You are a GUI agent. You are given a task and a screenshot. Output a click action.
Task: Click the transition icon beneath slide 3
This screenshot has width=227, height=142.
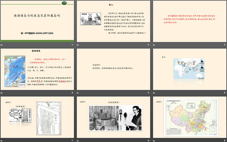154,44
